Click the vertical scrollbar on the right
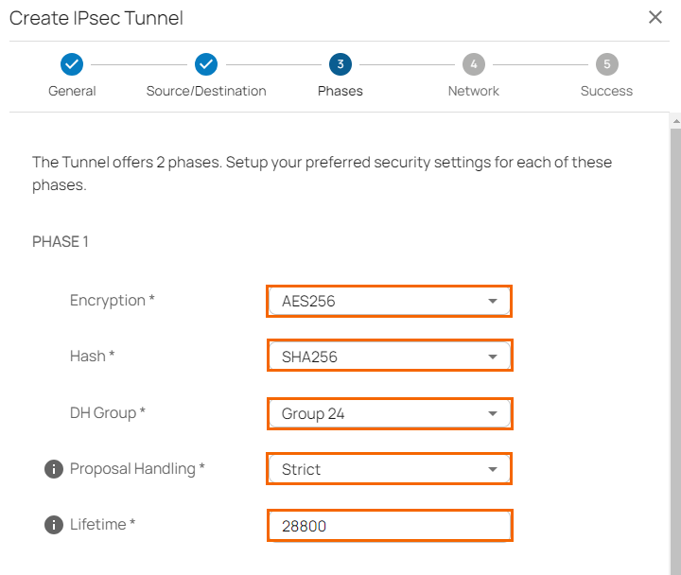 [x=675, y=350]
